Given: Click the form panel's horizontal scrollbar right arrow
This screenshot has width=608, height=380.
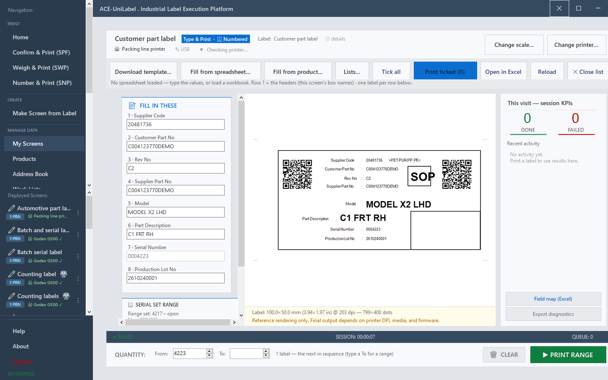Looking at the screenshot, I should [x=234, y=322].
